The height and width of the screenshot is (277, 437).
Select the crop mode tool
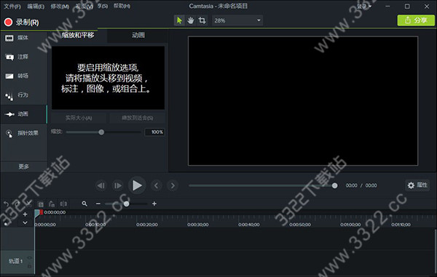[202, 20]
